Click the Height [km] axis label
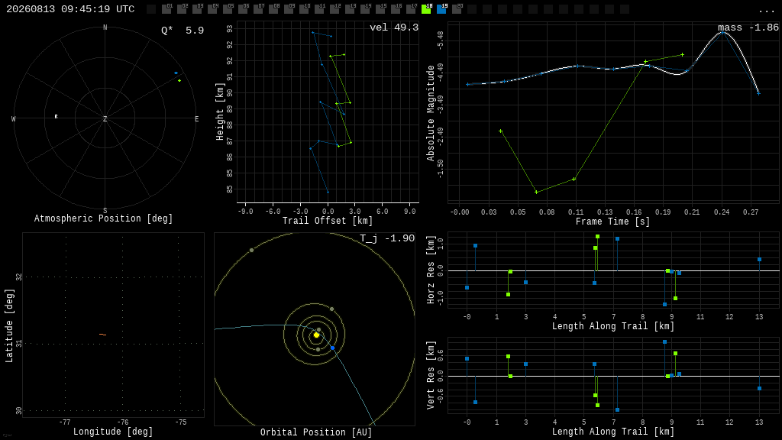Image resolution: width=782 pixels, height=440 pixels. click(220, 112)
